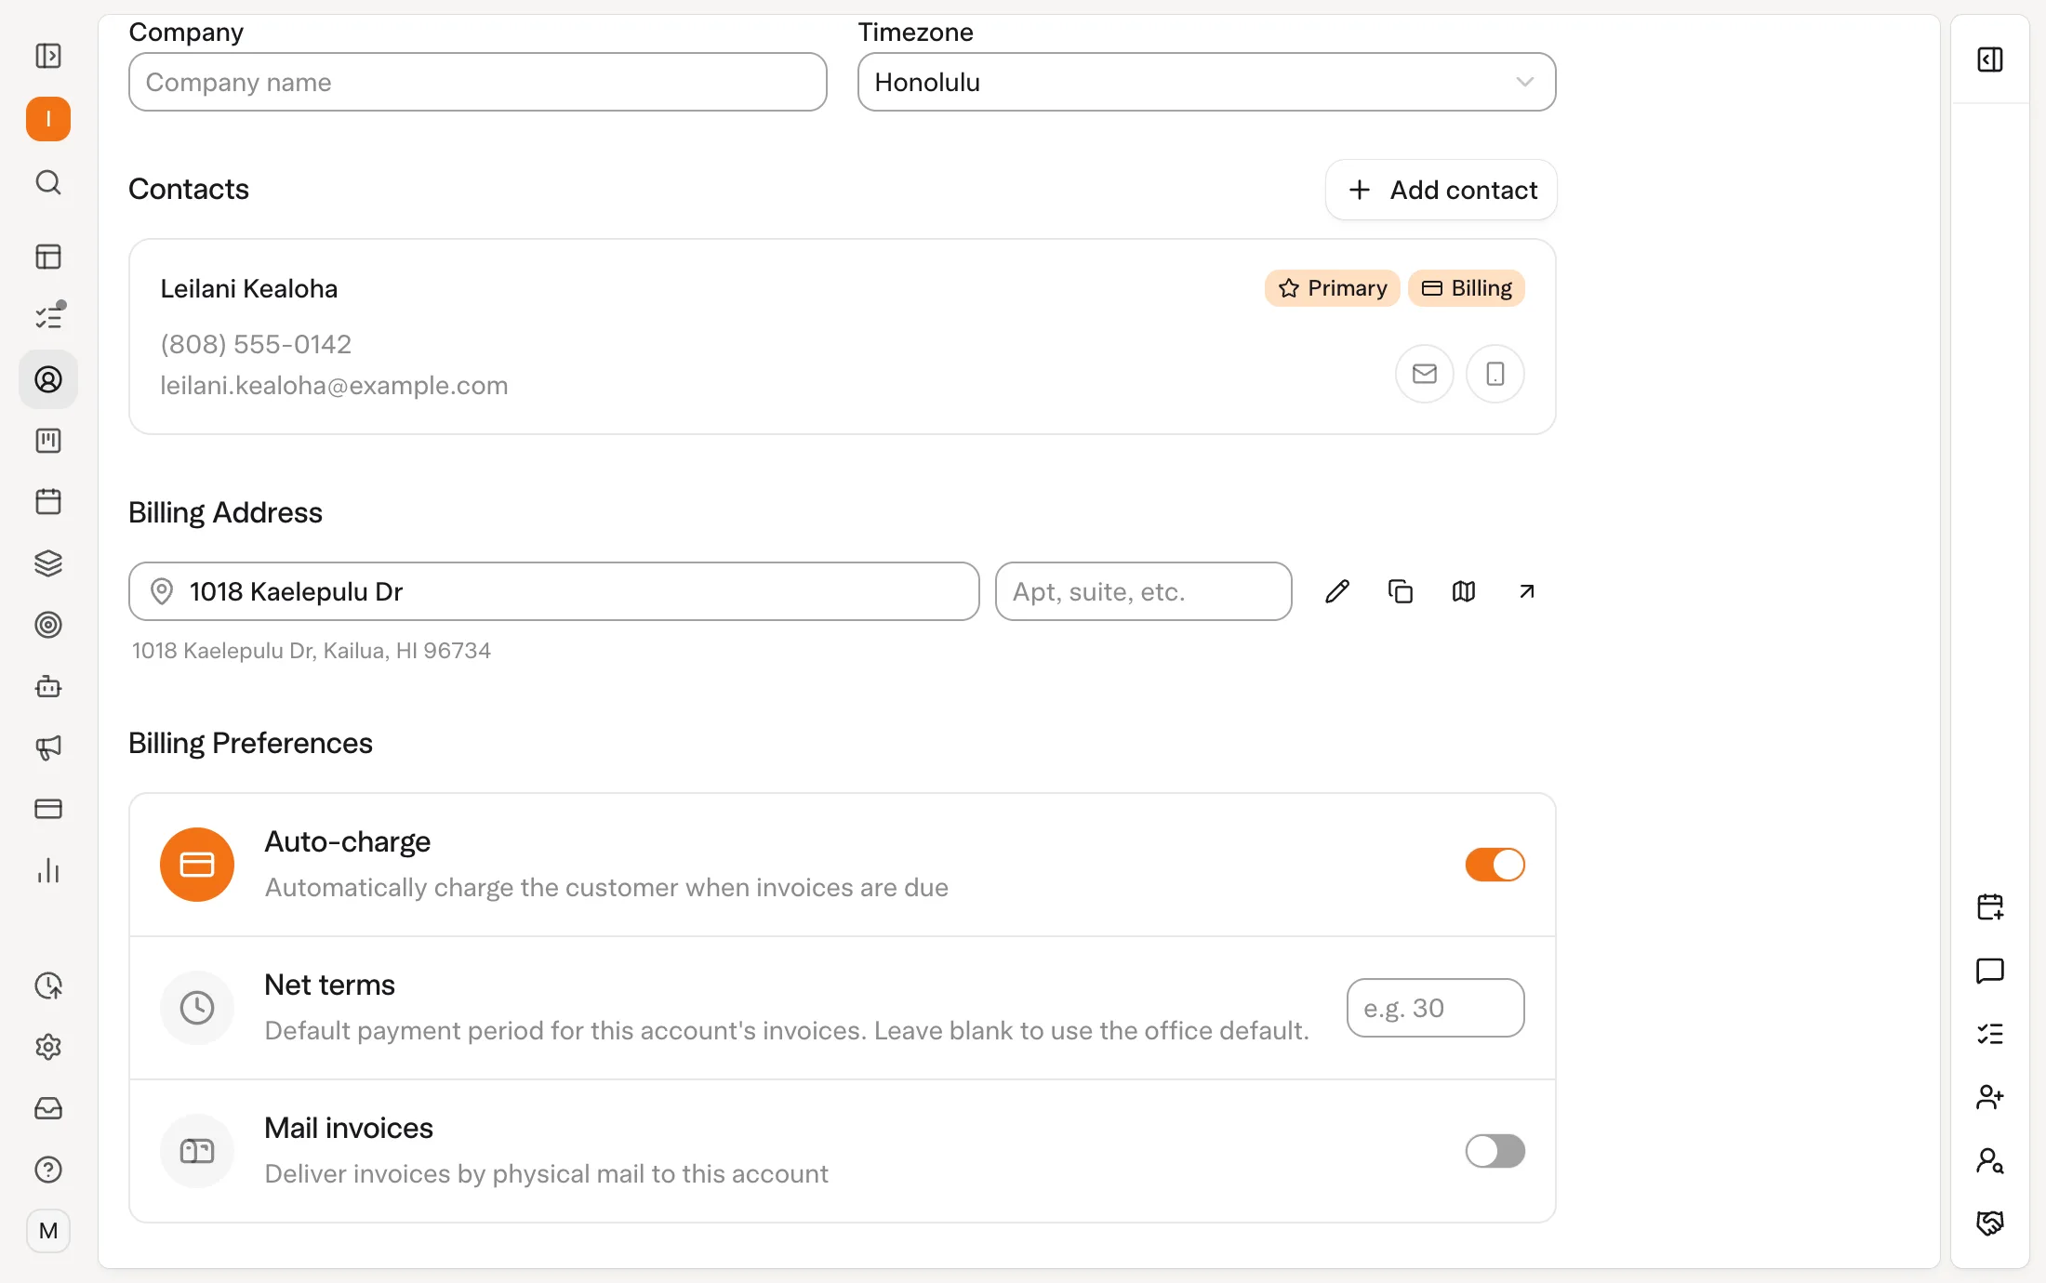Click the add calendar event icon
Screen dimensions: 2046x1283
click(x=1990, y=907)
